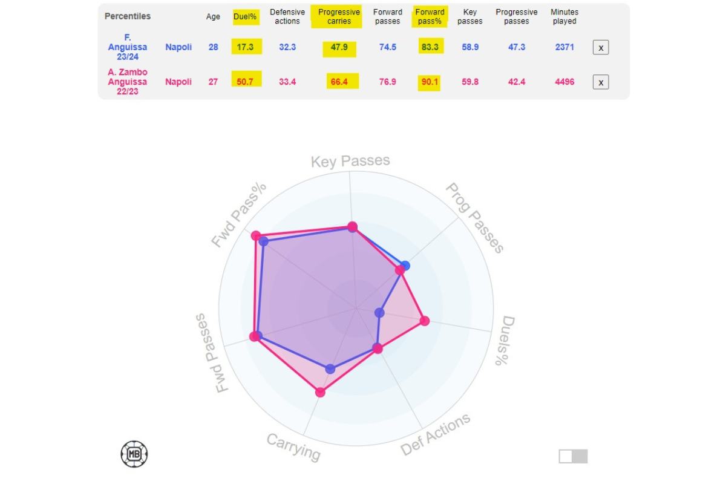Remove F. Anguissa 23/24 row with x
Image resolution: width=726 pixels, height=484 pixels.
pyautogui.click(x=600, y=47)
